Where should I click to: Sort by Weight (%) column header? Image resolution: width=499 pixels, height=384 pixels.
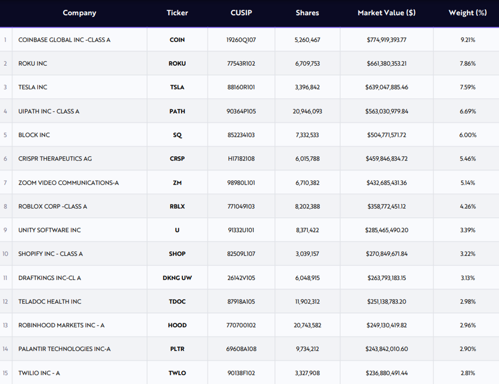(467, 13)
